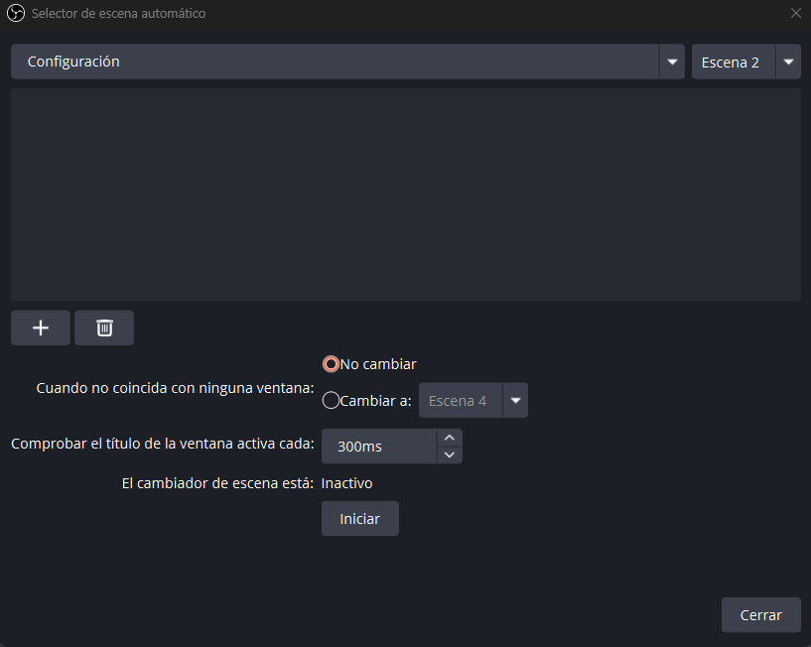Image resolution: width=811 pixels, height=647 pixels.
Task: Click Cerrar to dismiss the dialog
Action: [x=760, y=614]
